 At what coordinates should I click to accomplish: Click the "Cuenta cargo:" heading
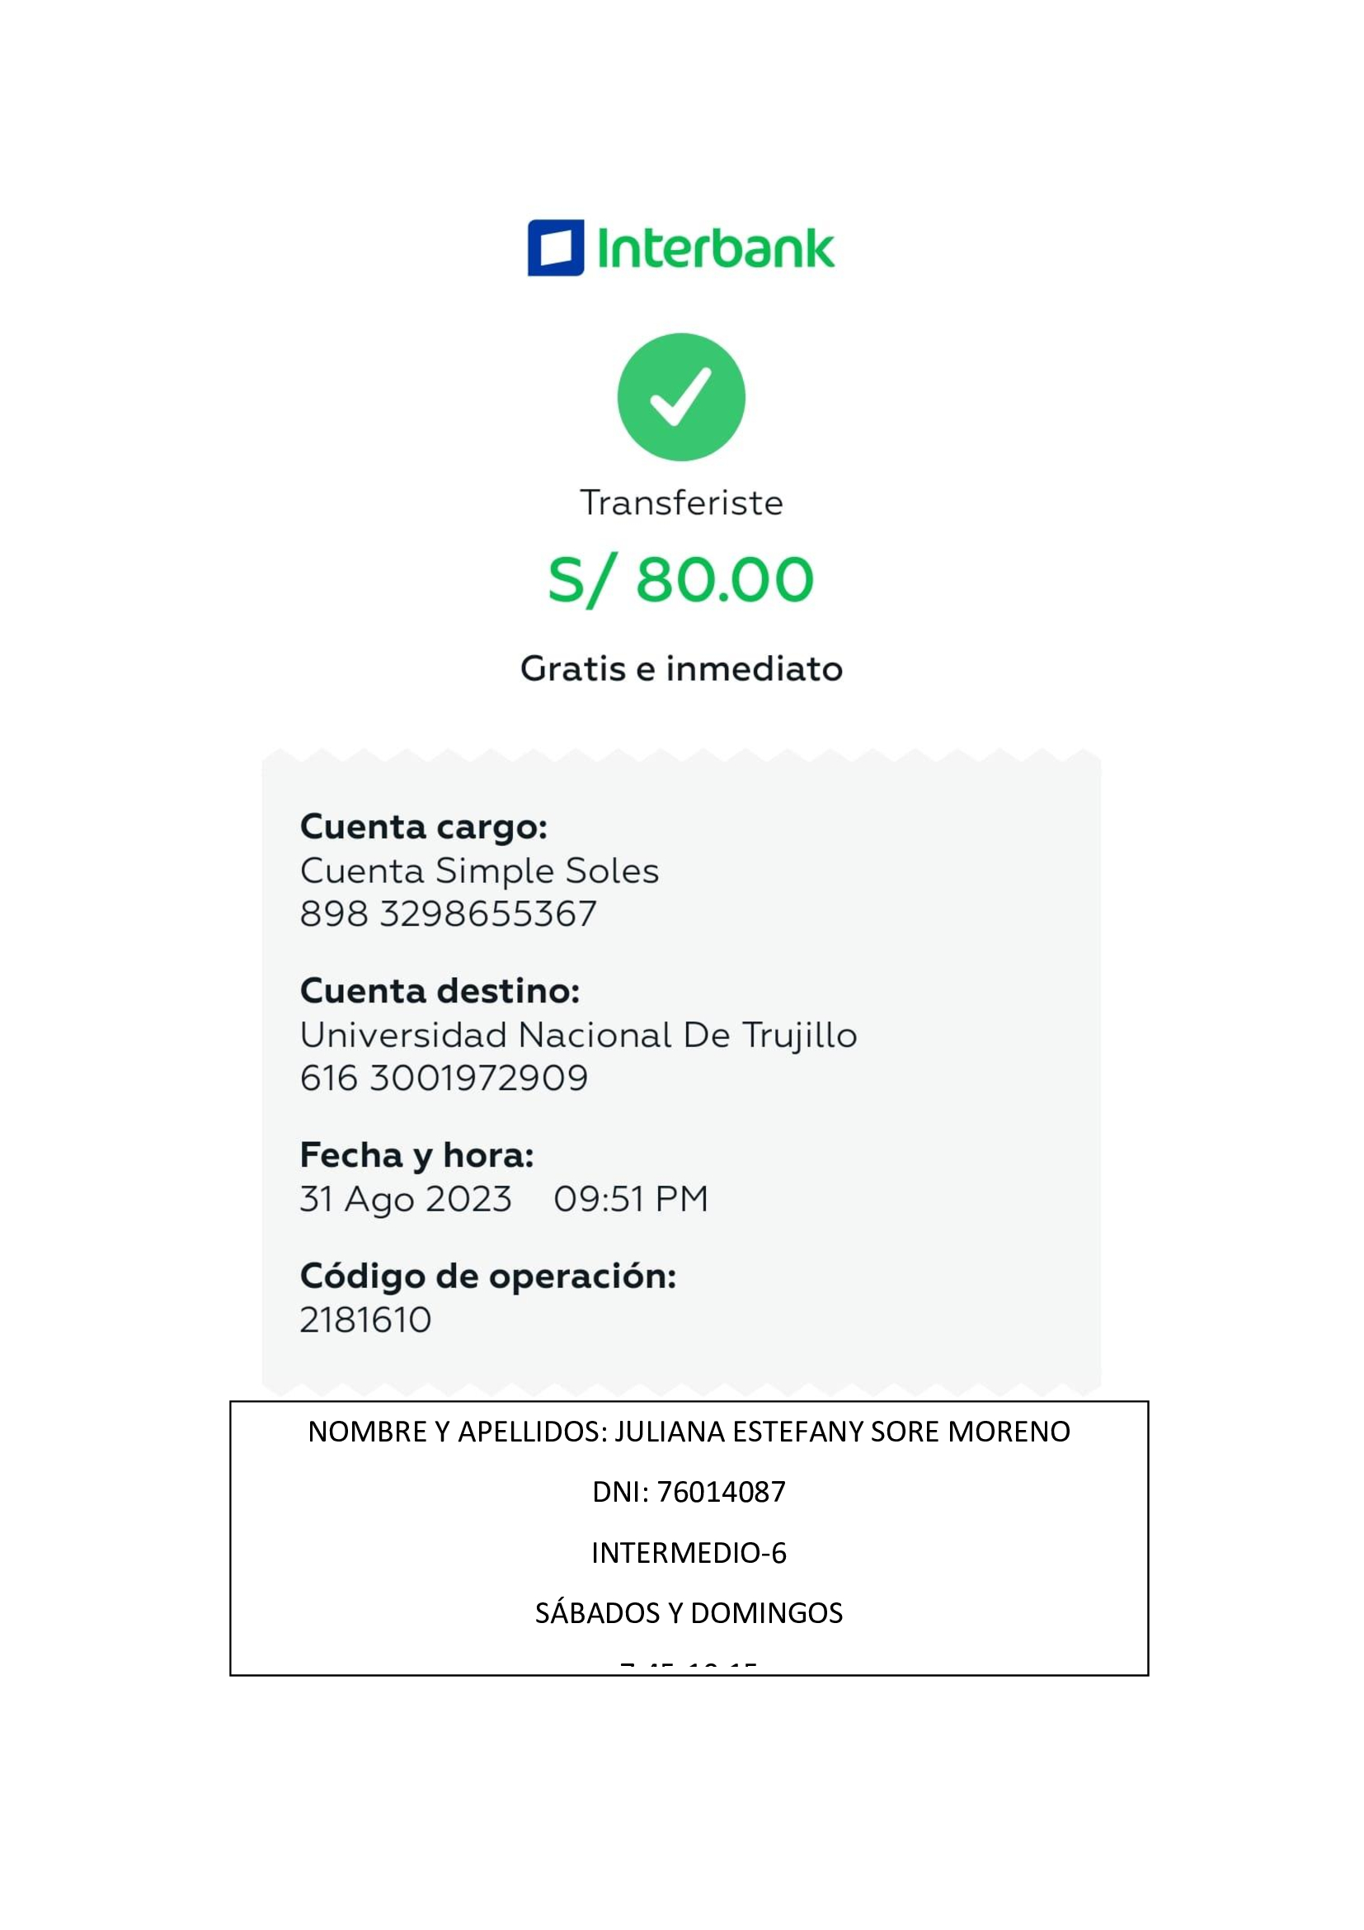[423, 827]
